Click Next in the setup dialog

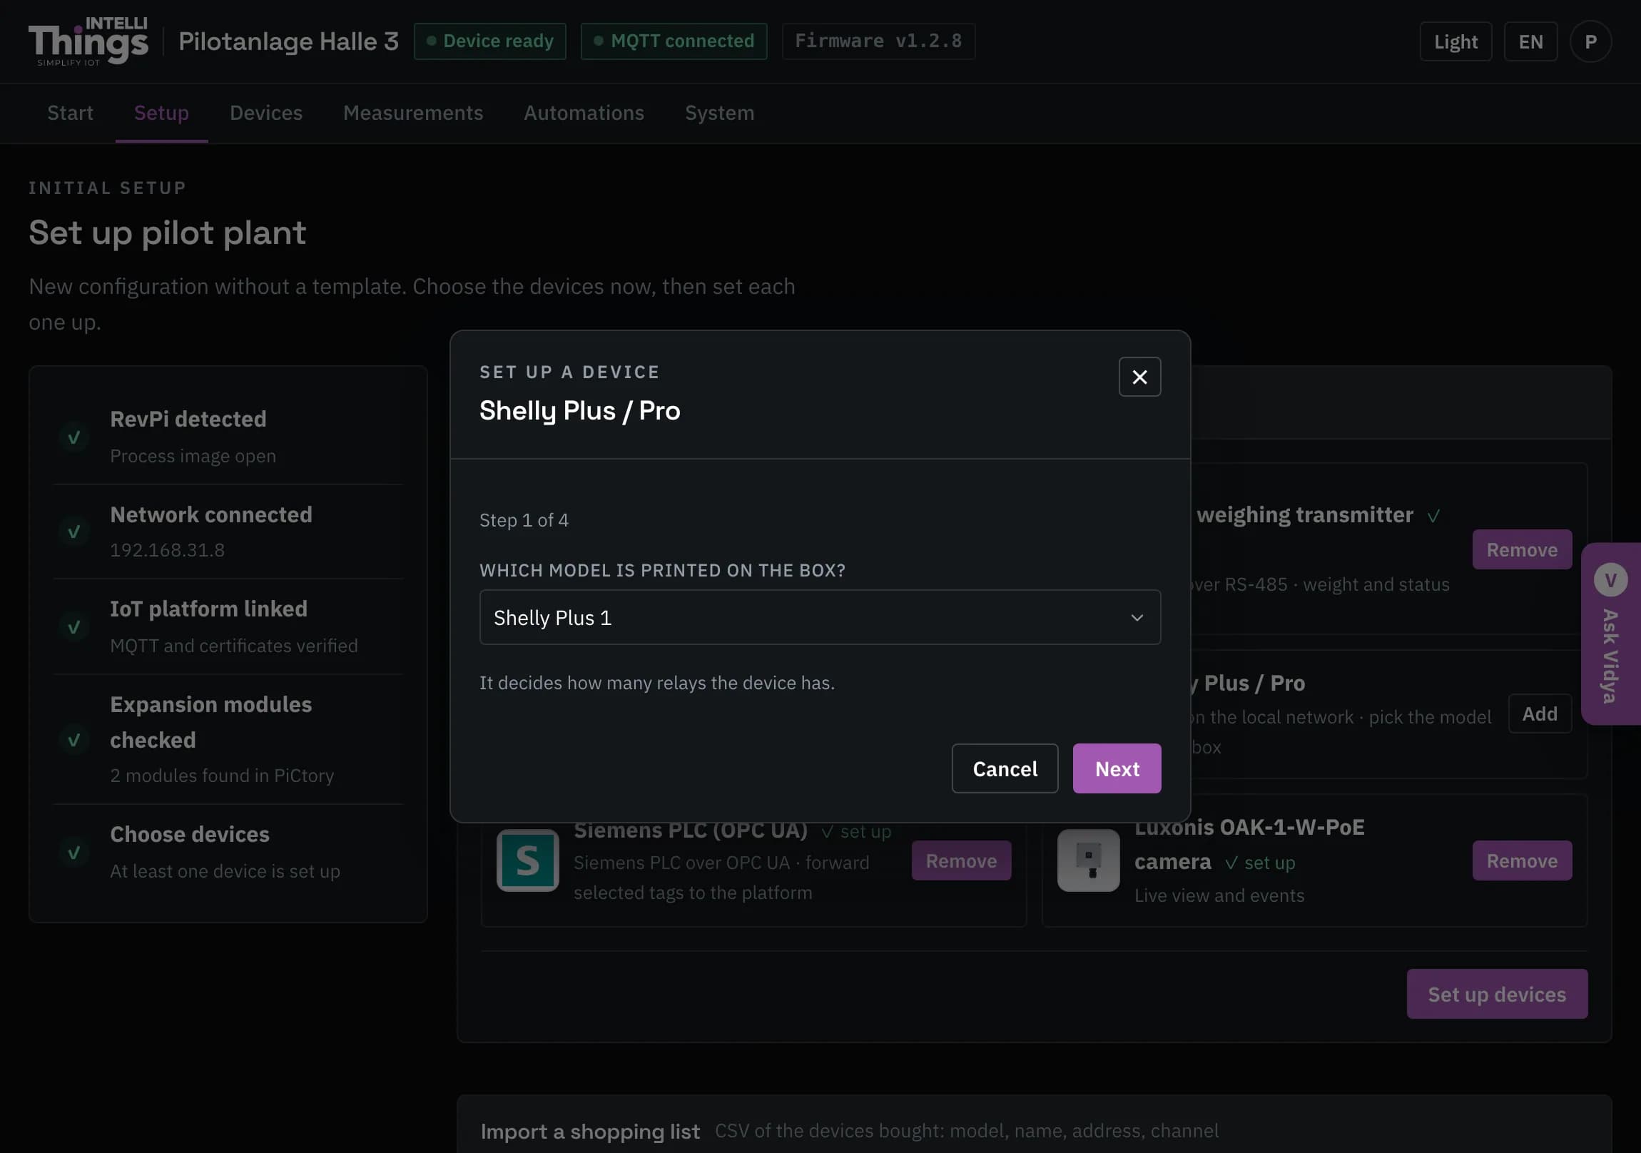(x=1117, y=768)
